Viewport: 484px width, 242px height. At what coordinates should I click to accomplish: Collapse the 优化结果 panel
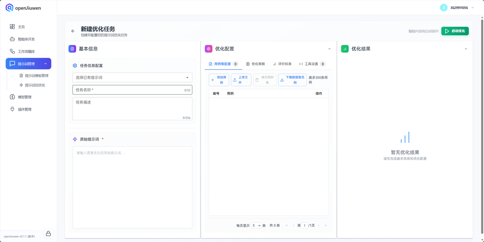pyautogui.click(x=466, y=49)
